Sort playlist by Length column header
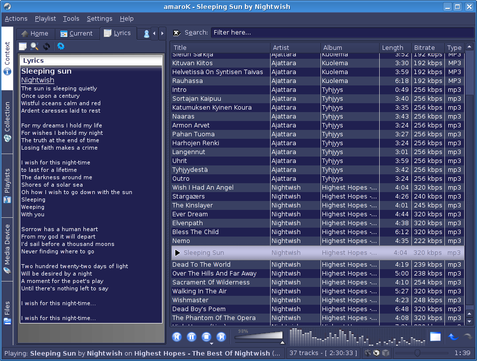Image resolution: width=477 pixels, height=361 pixels. (x=396, y=47)
